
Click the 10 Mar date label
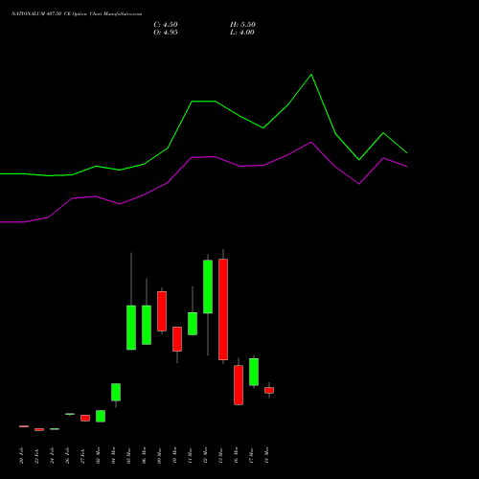[x=174, y=456]
